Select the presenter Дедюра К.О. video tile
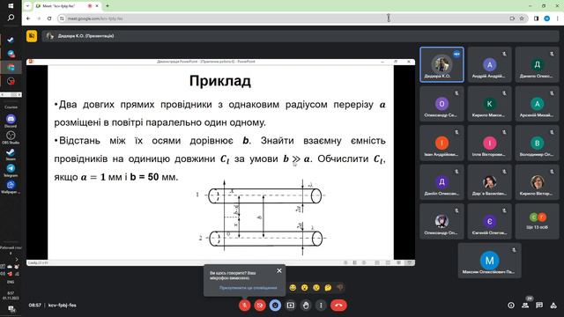This screenshot has width=564, height=317. [442, 64]
